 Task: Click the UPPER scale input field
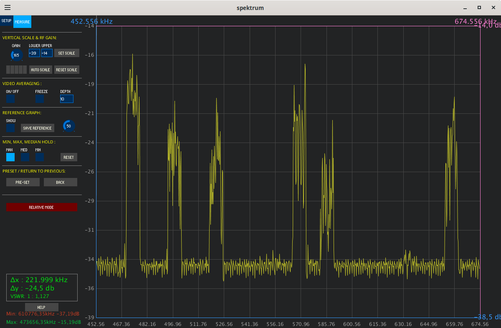(x=47, y=53)
